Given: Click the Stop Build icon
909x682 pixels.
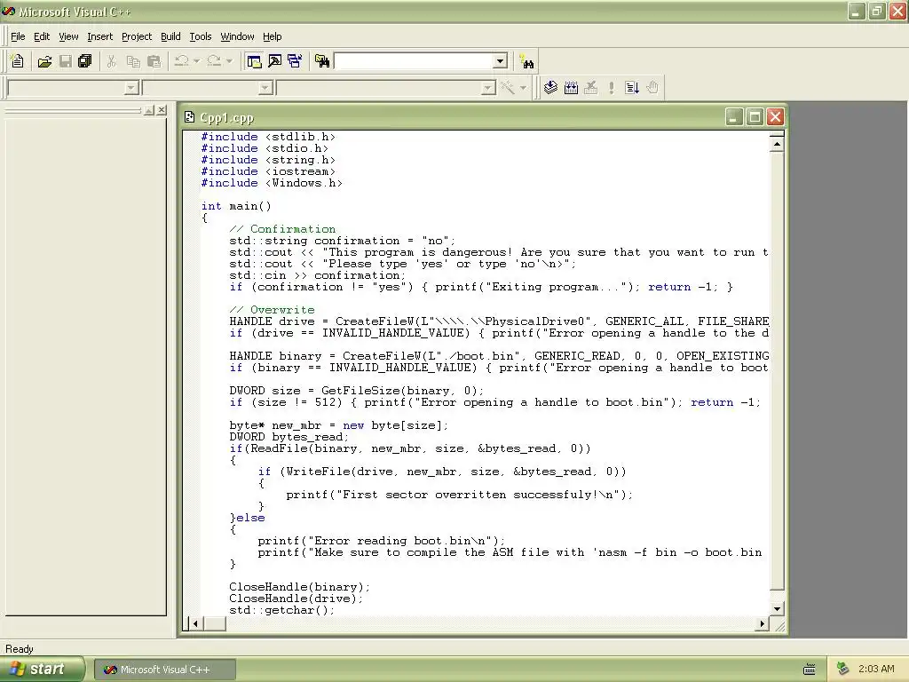Looking at the screenshot, I should click(590, 88).
